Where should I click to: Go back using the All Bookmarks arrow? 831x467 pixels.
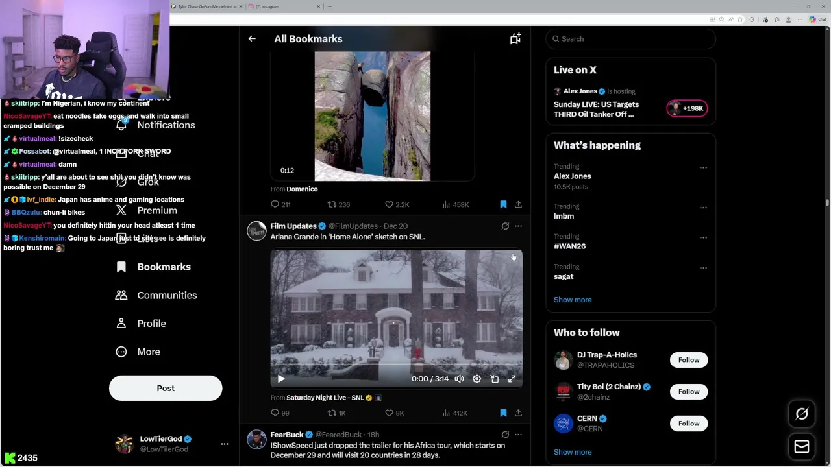(x=252, y=39)
